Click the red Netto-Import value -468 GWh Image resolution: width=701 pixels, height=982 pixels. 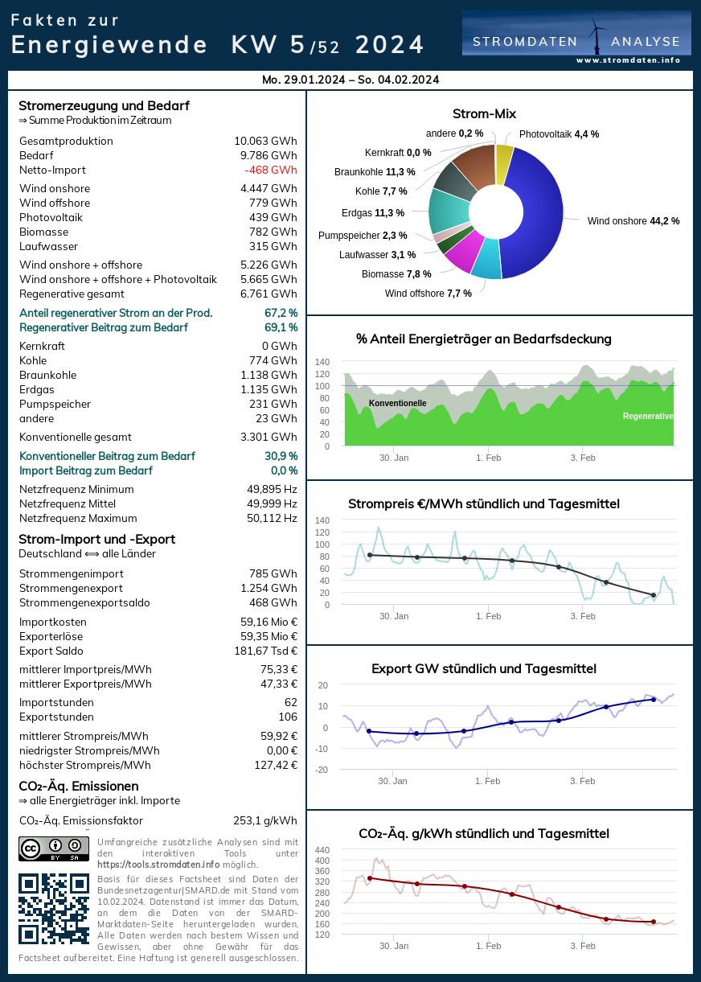[271, 170]
